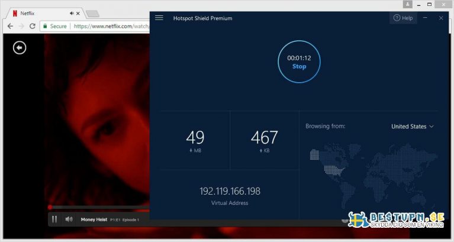
Task: Click the Chrome user profile icon
Action: 407,4
